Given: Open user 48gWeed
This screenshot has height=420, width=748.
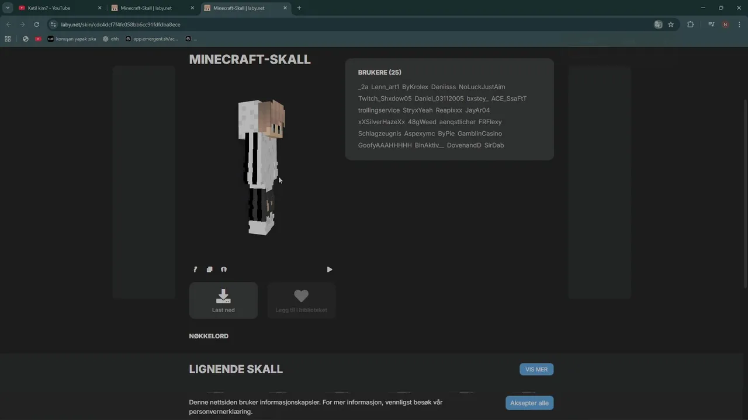Looking at the screenshot, I should [422, 122].
